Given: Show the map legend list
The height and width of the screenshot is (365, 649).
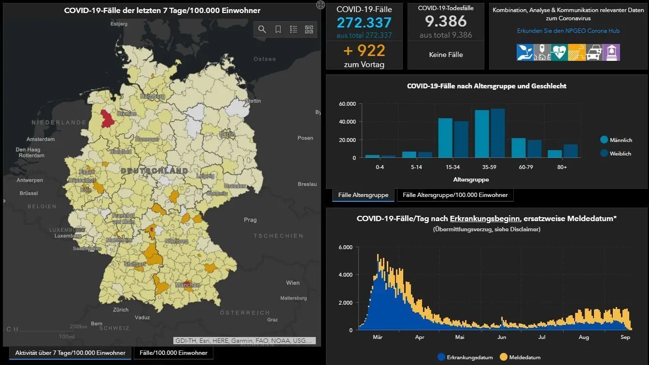Looking at the screenshot, I should [294, 29].
